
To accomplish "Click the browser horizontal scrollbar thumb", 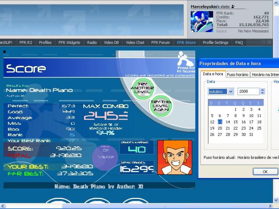I will click(164, 206).
